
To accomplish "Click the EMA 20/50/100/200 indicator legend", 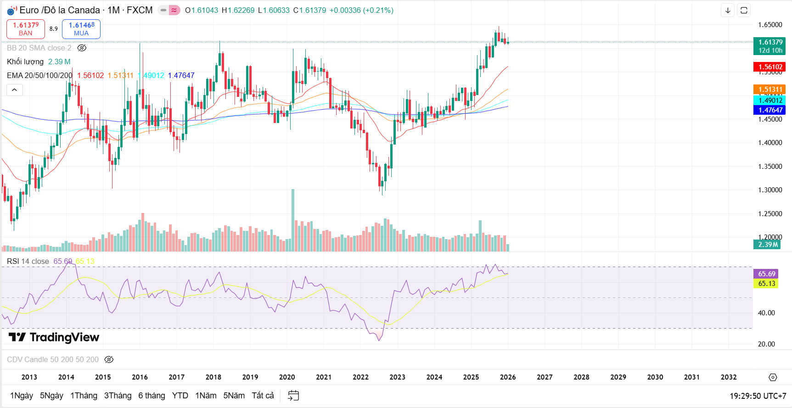I will [x=39, y=75].
